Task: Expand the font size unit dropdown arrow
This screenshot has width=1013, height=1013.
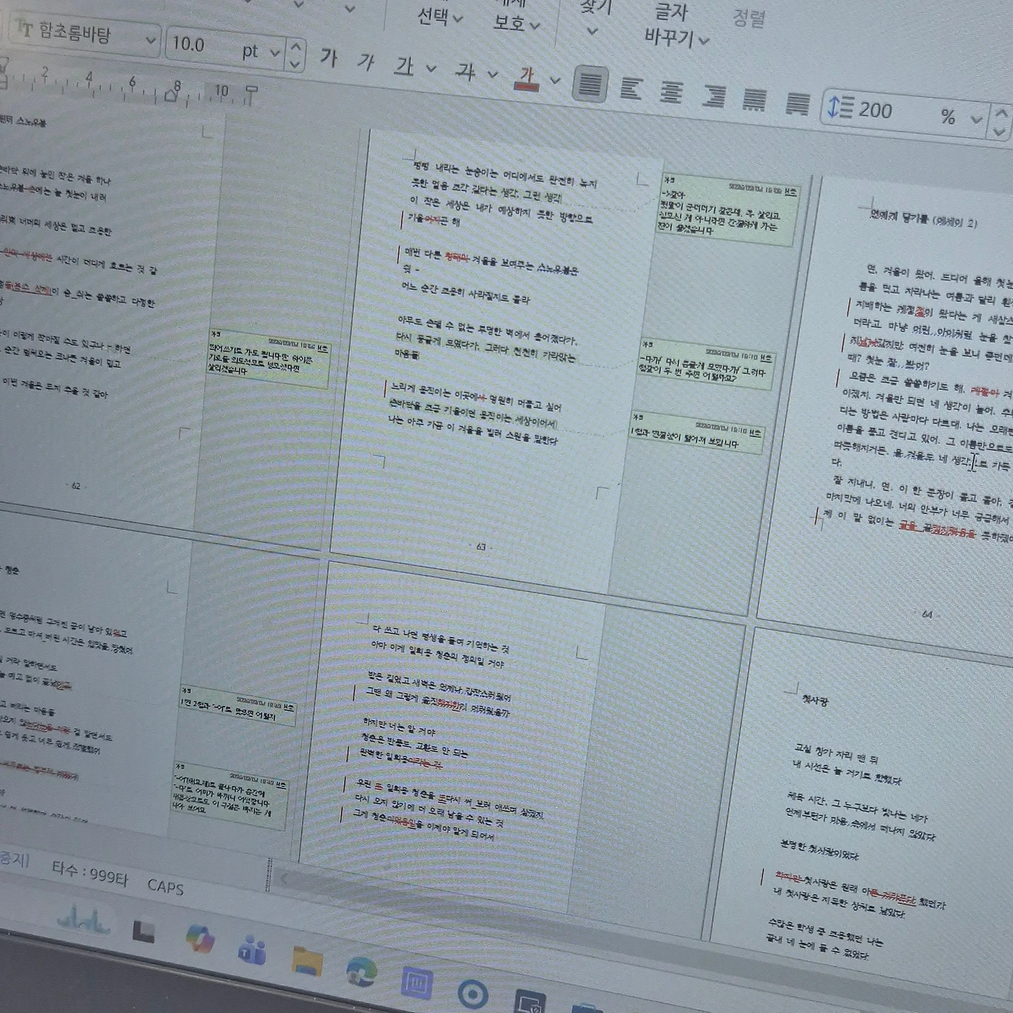Action: (275, 53)
